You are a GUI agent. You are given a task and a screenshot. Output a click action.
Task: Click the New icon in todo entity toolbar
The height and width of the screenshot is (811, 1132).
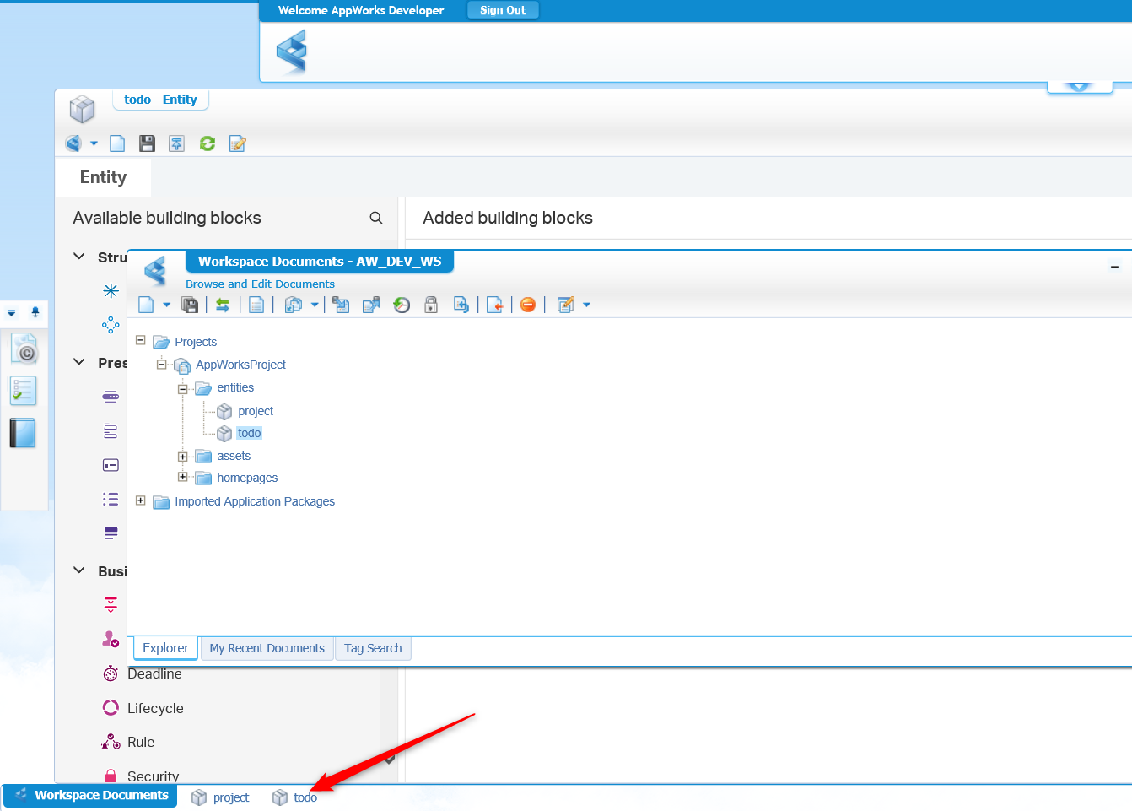coord(117,143)
